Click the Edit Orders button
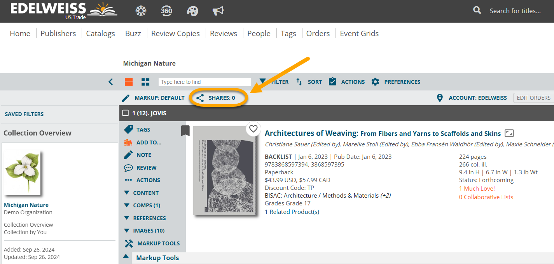Viewport: 554px width, 264px height. (533, 98)
